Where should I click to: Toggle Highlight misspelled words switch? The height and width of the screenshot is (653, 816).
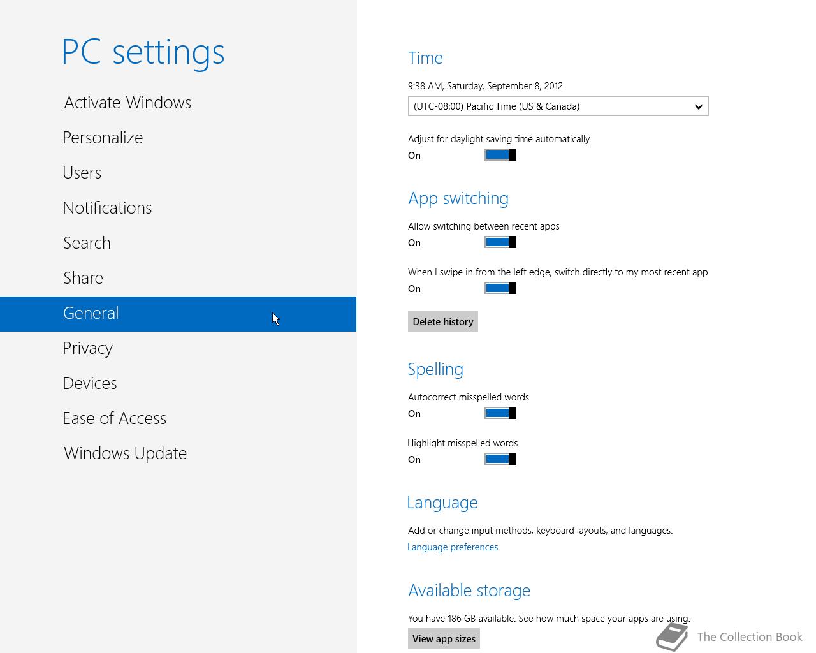pos(500,459)
